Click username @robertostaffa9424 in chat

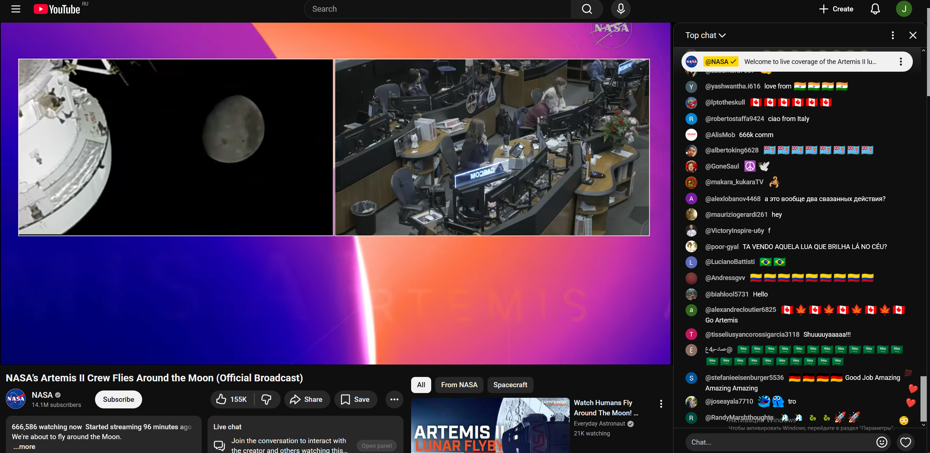tap(734, 118)
